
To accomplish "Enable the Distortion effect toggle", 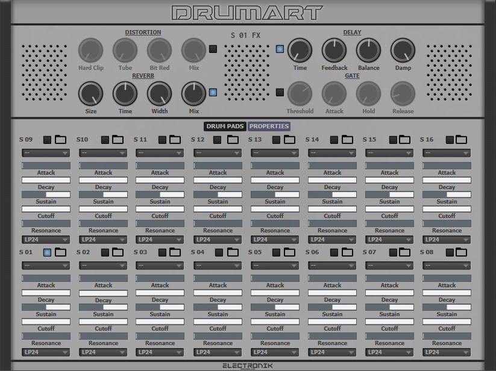I will coord(213,49).
